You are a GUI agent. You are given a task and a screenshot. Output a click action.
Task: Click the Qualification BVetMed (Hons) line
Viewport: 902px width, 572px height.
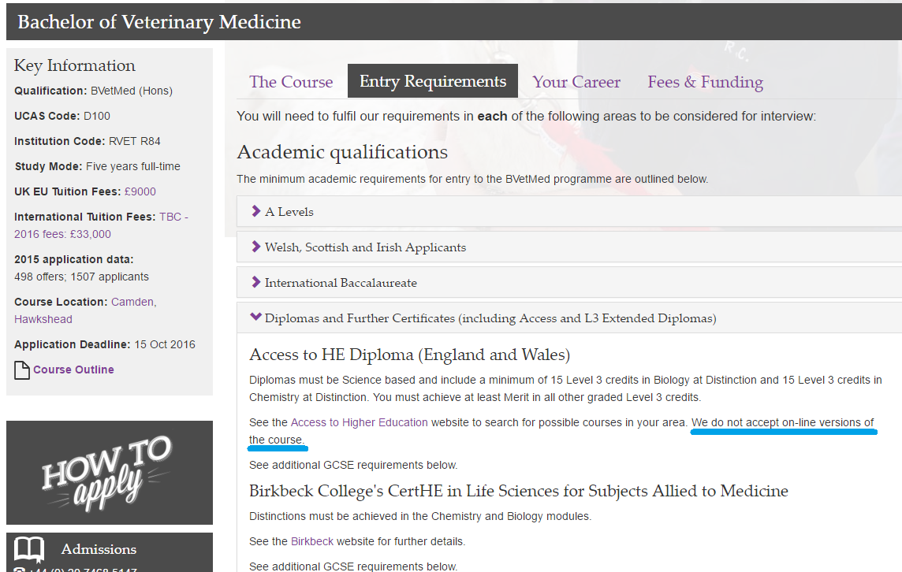click(93, 91)
